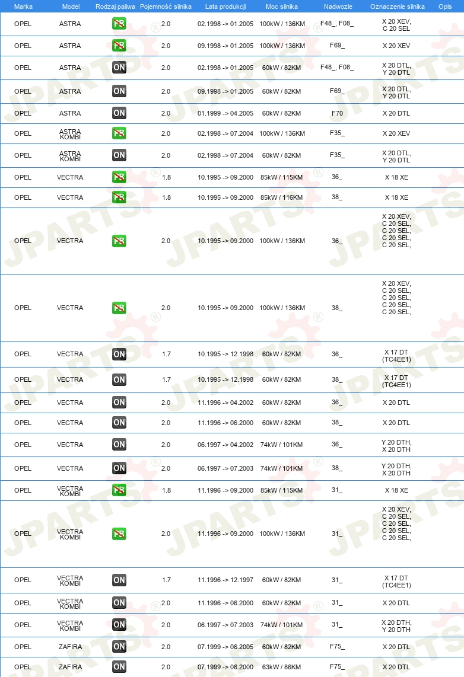Viewport: 464px width, 677px height.
Task: Select the 85kW / 116KM power cell
Action: coord(282,197)
